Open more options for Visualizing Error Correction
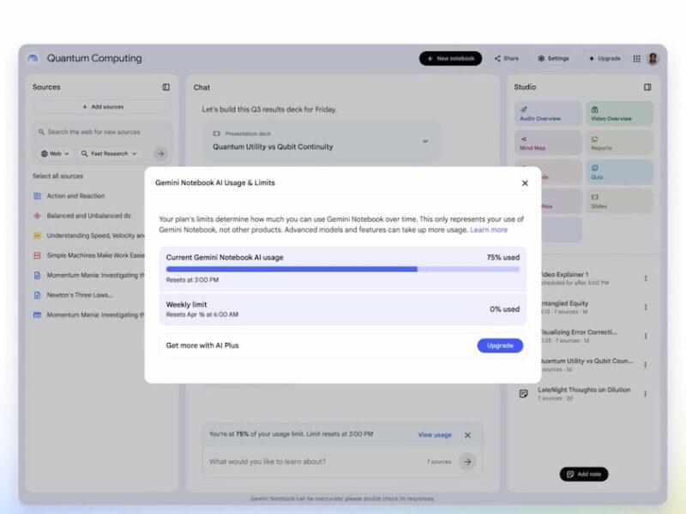 click(x=646, y=336)
